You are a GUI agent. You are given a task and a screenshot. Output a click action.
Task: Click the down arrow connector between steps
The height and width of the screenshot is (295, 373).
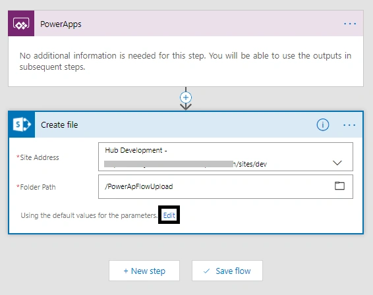click(186, 107)
